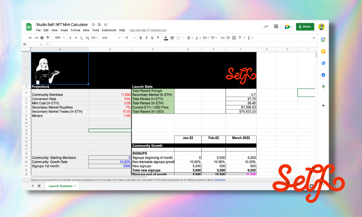Click the Share button
Viewport: 362px width, 217px height.
point(305,27)
